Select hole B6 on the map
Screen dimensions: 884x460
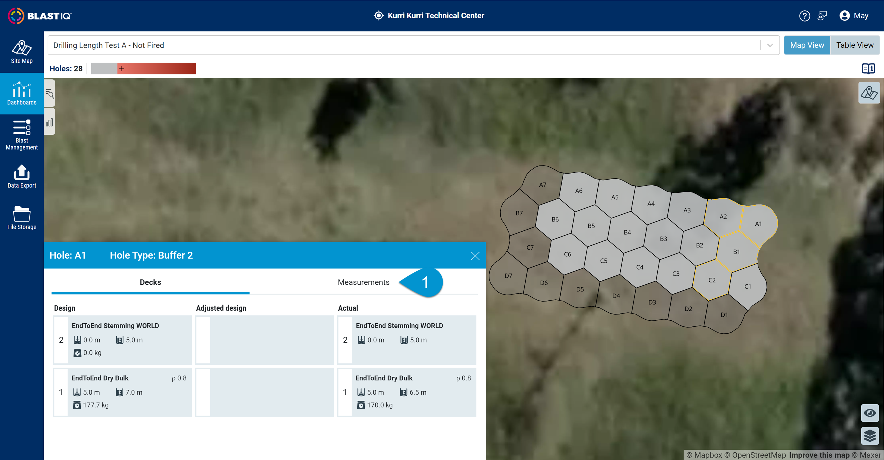click(555, 219)
